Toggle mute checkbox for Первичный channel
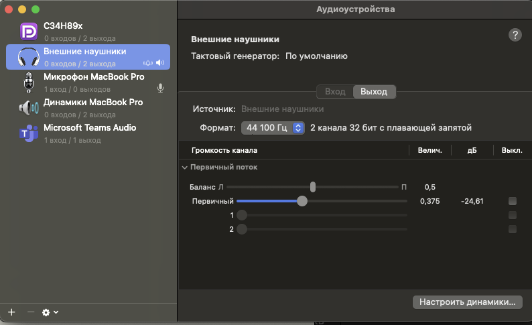Viewport: 532px width, 325px height. coord(513,201)
